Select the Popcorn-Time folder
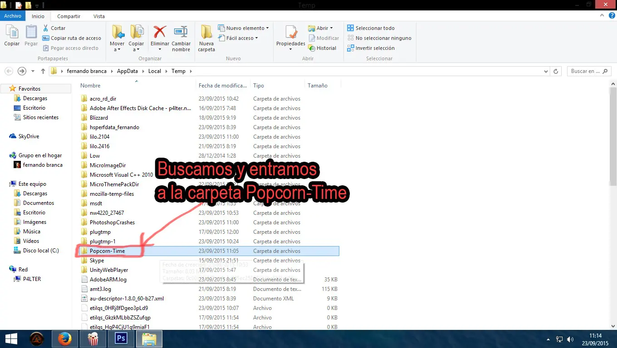This screenshot has width=617, height=348. (x=209, y=251)
